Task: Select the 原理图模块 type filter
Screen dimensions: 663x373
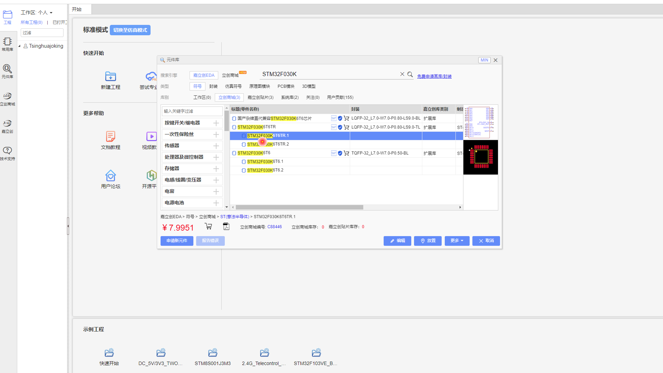Action: tap(260, 86)
